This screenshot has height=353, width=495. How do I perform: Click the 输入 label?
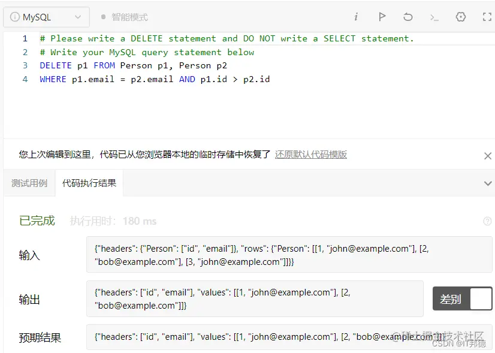(x=29, y=255)
